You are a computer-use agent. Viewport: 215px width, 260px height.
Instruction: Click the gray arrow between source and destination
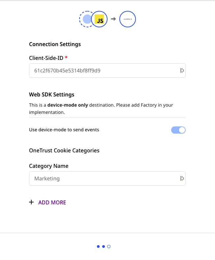click(x=113, y=19)
